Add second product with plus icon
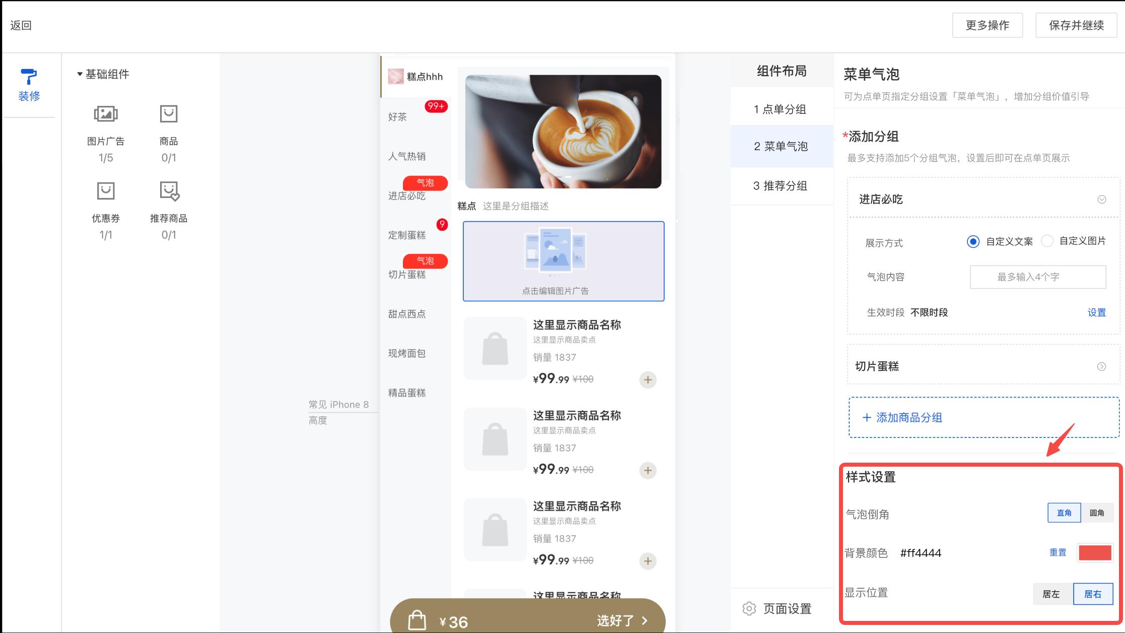 pyautogui.click(x=648, y=470)
